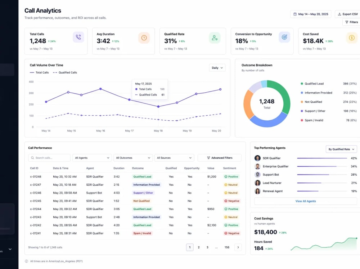Click the Not Qualified outcome badge

point(141,201)
